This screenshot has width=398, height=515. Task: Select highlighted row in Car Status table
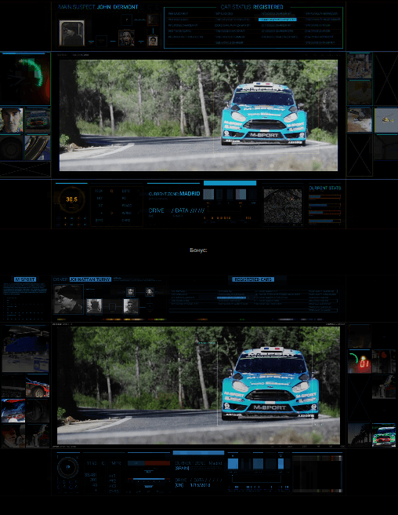tap(277, 20)
